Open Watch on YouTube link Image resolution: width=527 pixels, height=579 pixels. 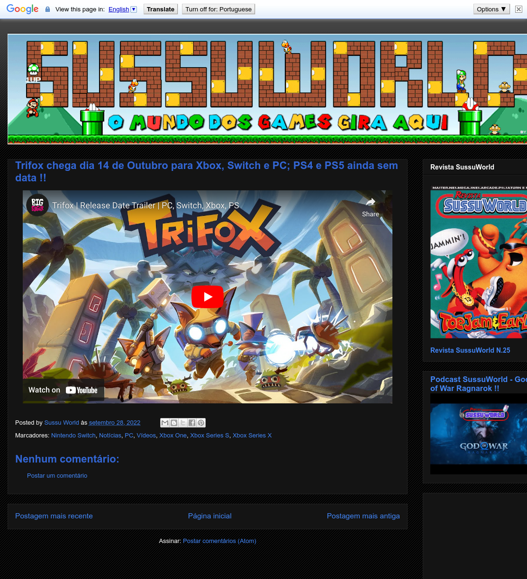coord(63,390)
